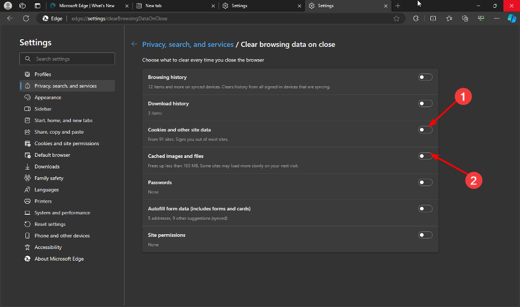
Task: Toggle Browsing history clearing on close
Action: [425, 77]
